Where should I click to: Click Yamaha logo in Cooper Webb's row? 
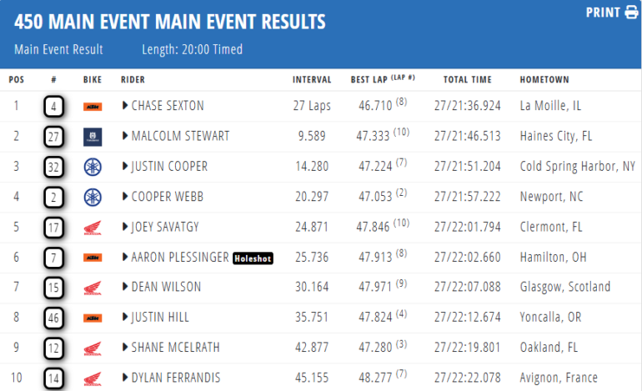pyautogui.click(x=92, y=197)
